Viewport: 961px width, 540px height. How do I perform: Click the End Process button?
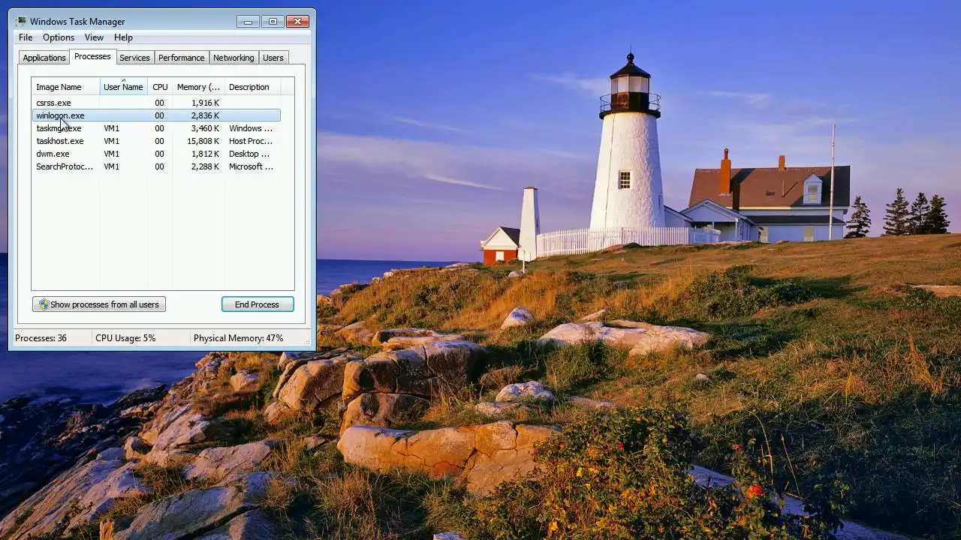click(x=258, y=304)
